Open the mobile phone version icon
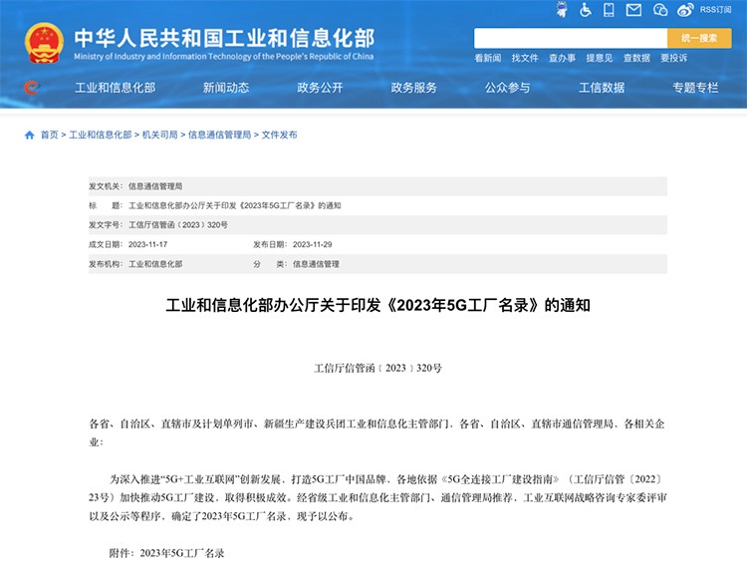 tap(609, 10)
